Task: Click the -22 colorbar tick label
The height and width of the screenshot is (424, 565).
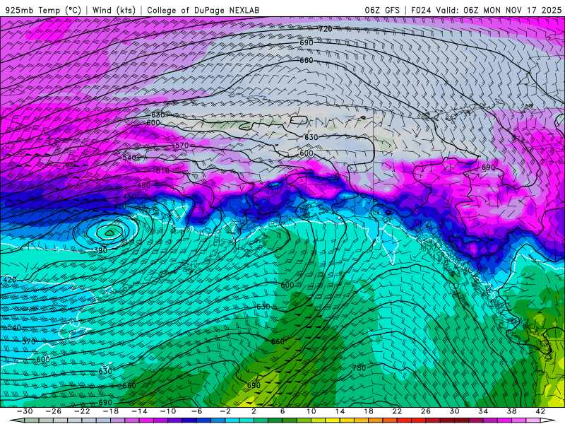Action: pos(82,411)
